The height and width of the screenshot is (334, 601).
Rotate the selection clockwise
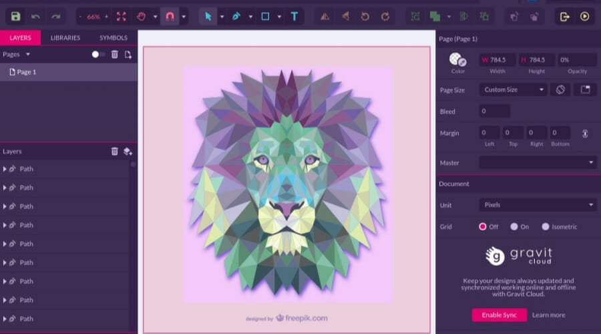[x=385, y=17]
